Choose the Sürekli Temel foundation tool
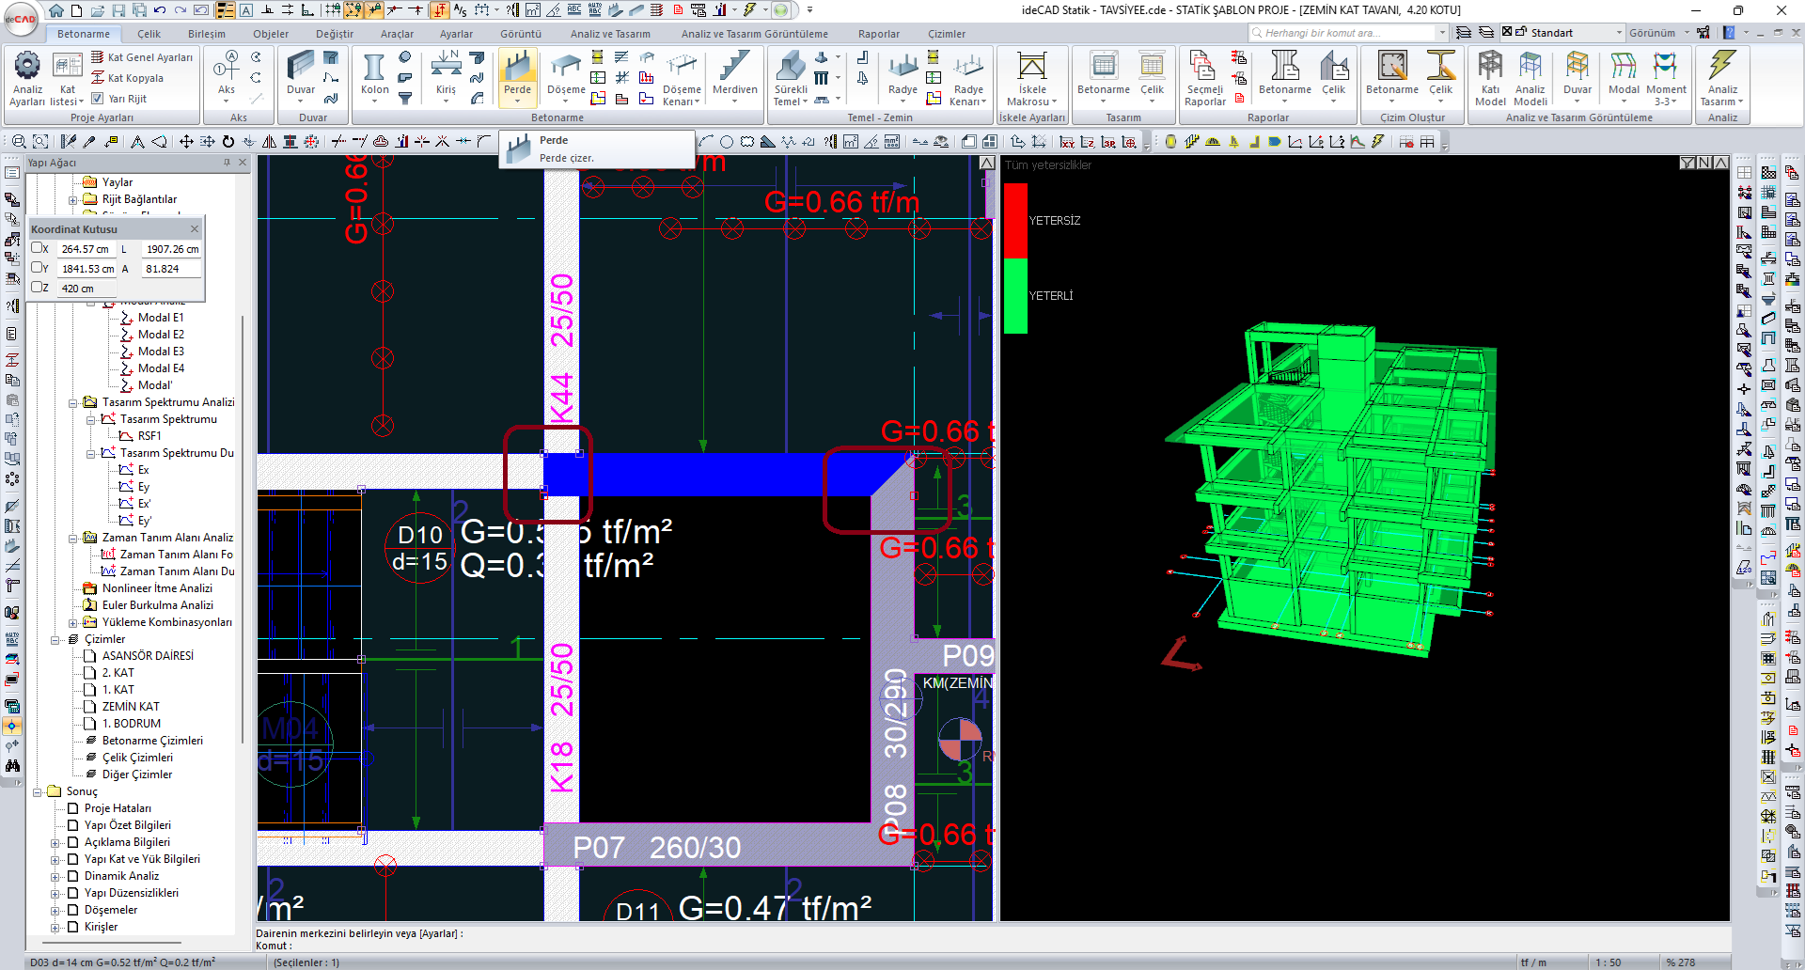Image resolution: width=1805 pixels, height=970 pixels. tap(791, 79)
